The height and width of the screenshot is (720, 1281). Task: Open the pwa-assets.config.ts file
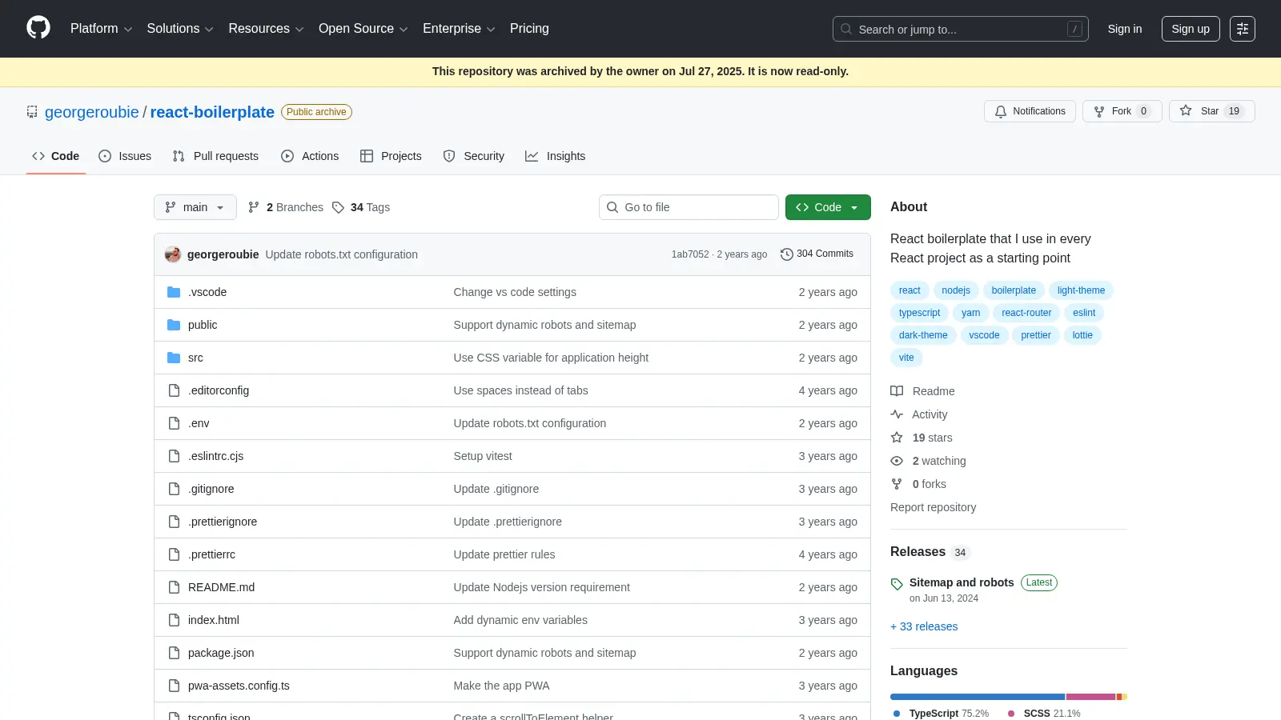tap(239, 686)
